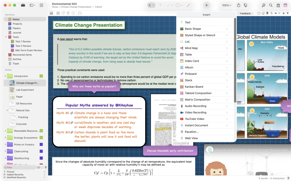Click the Feedback button
The width and height of the screenshot is (291, 181).
tap(245, 13)
